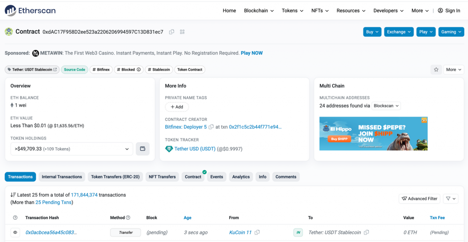Click the Etherscan logo
The image size is (468, 242).
30,10
